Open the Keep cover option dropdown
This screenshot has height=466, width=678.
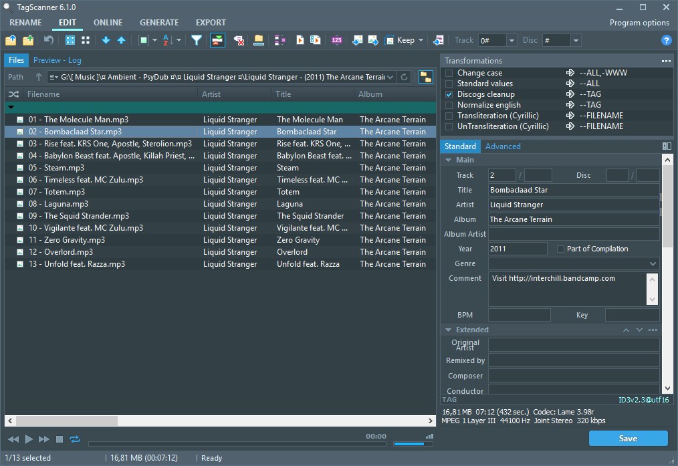(421, 40)
